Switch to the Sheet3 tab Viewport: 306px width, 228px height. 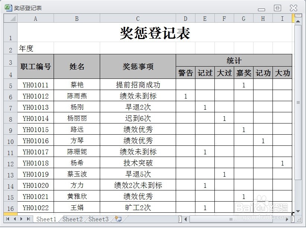click(x=98, y=219)
